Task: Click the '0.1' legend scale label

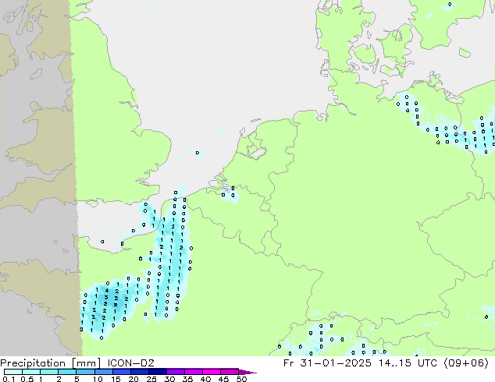Action: tap(9, 379)
